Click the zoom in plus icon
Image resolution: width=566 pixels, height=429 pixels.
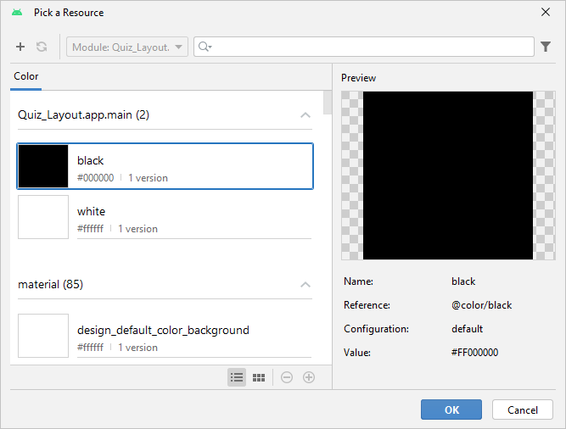tap(309, 377)
